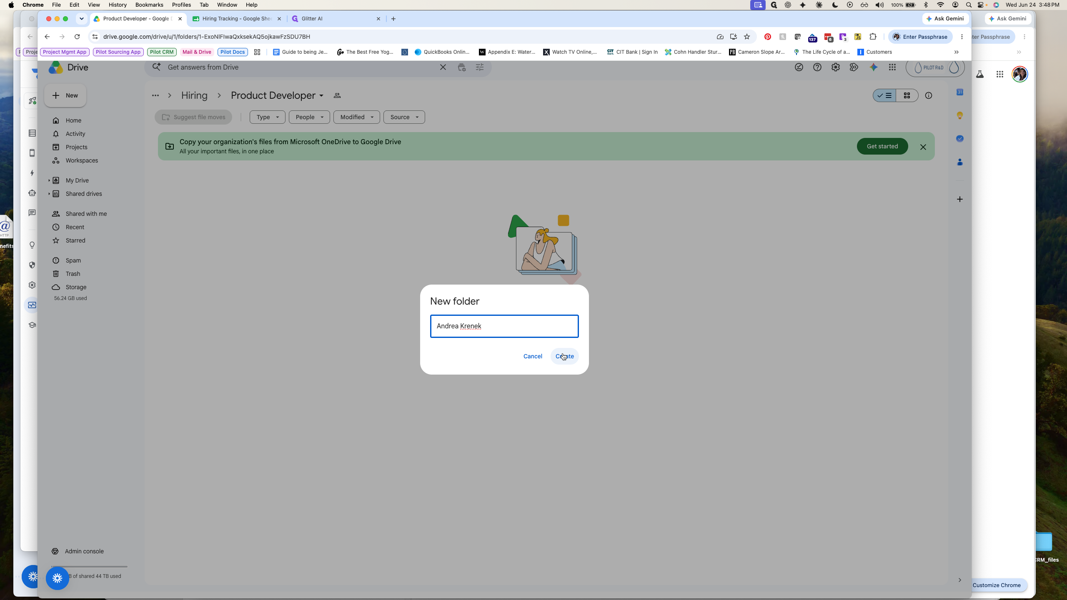Open Workspaces in Drive sidebar
The width and height of the screenshot is (1067, 600).
pos(82,160)
